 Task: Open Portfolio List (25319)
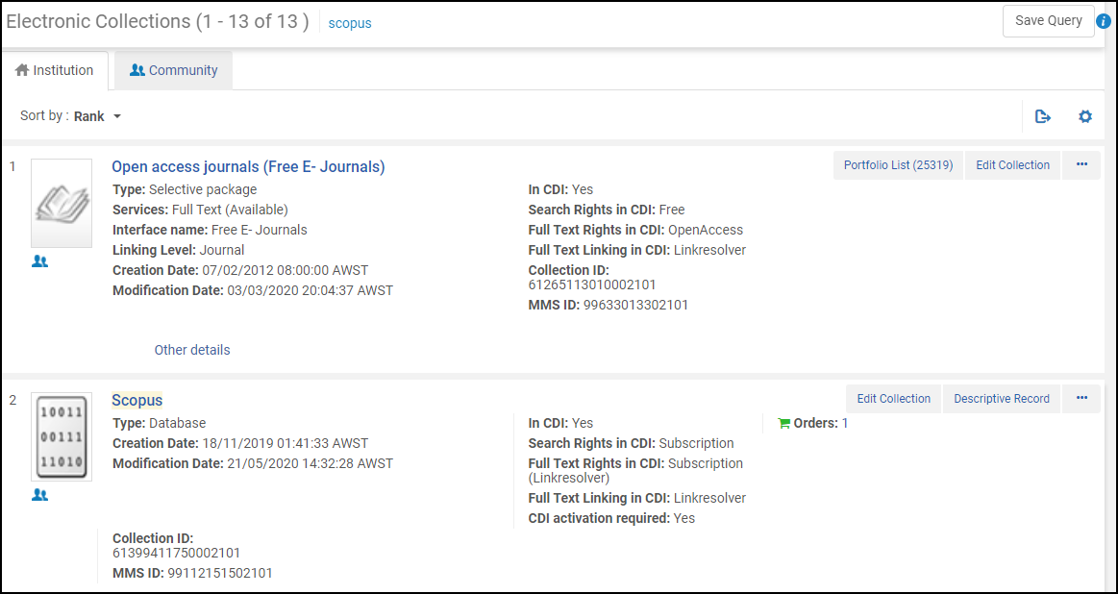click(x=899, y=164)
